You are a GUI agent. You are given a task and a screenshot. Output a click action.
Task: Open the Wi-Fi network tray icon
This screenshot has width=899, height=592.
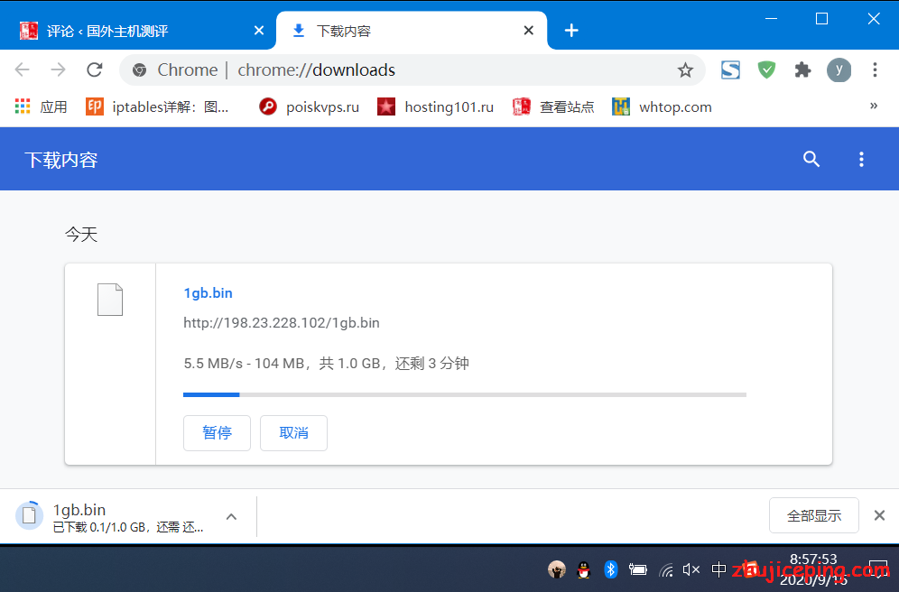tap(665, 569)
